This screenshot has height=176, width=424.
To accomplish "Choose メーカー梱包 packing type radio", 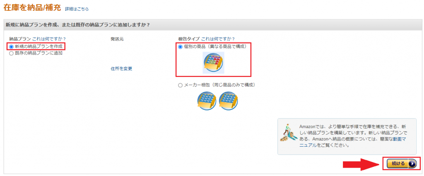I will 181,85.
